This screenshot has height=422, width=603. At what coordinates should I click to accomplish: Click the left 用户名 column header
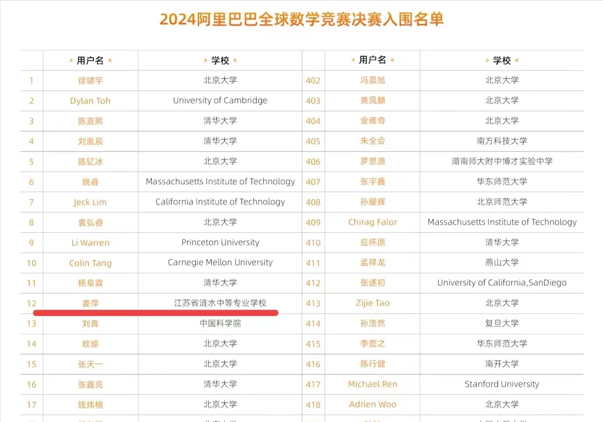(91, 60)
